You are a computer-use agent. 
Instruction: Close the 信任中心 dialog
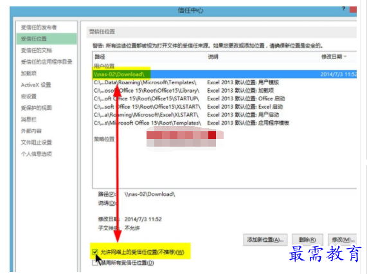(353, 10)
